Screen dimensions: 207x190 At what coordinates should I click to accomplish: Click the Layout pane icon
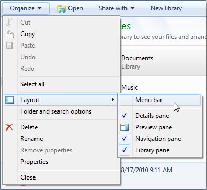pyautogui.click(x=9, y=100)
